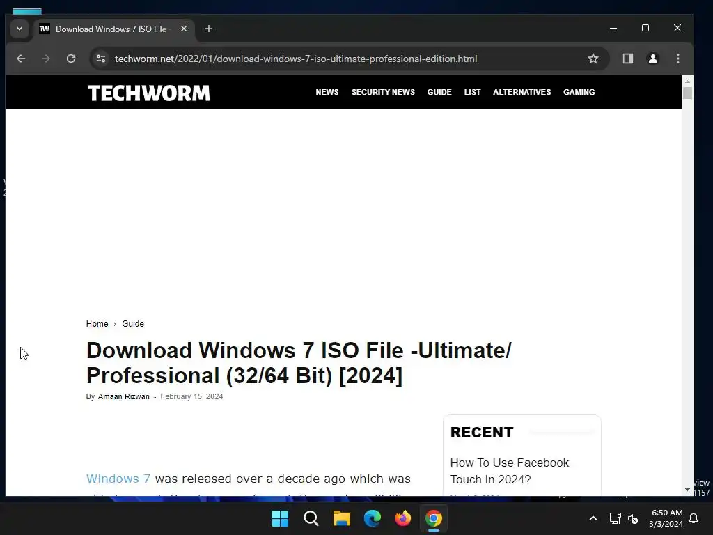Open the ALTERNATIVES menu item
Viewport: 713px width, 535px height.
(x=522, y=92)
